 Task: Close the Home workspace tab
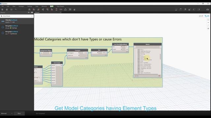point(61,12)
